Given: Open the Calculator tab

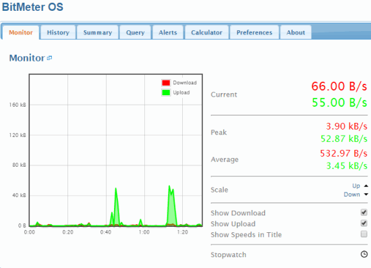Looking at the screenshot, I should coord(207,32).
